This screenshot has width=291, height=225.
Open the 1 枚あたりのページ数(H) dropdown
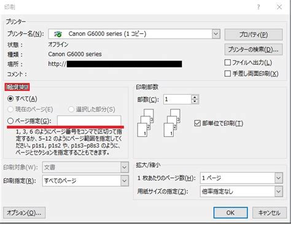[x=279, y=178]
